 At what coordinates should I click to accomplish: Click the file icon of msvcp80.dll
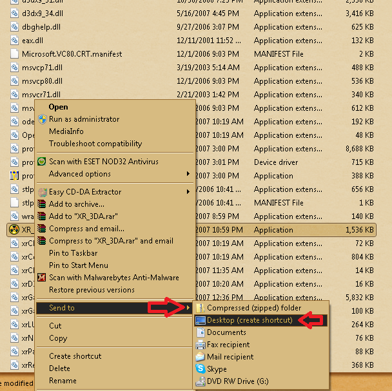(14, 81)
